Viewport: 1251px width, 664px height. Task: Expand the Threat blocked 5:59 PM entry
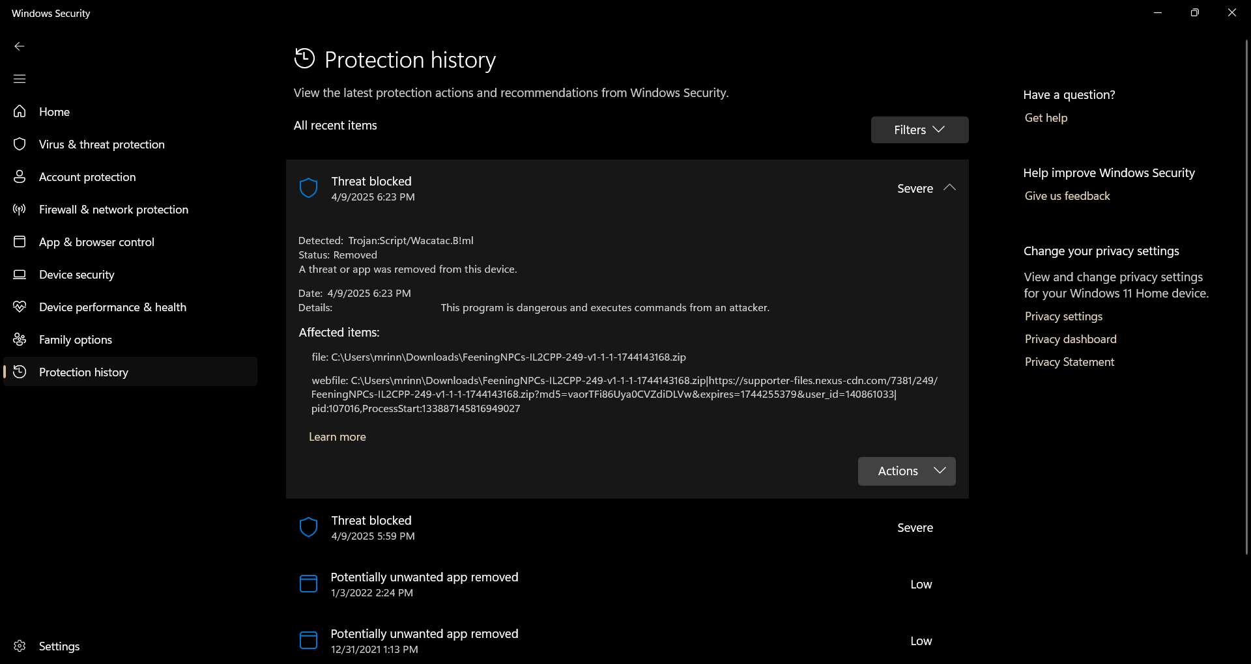tap(627, 527)
